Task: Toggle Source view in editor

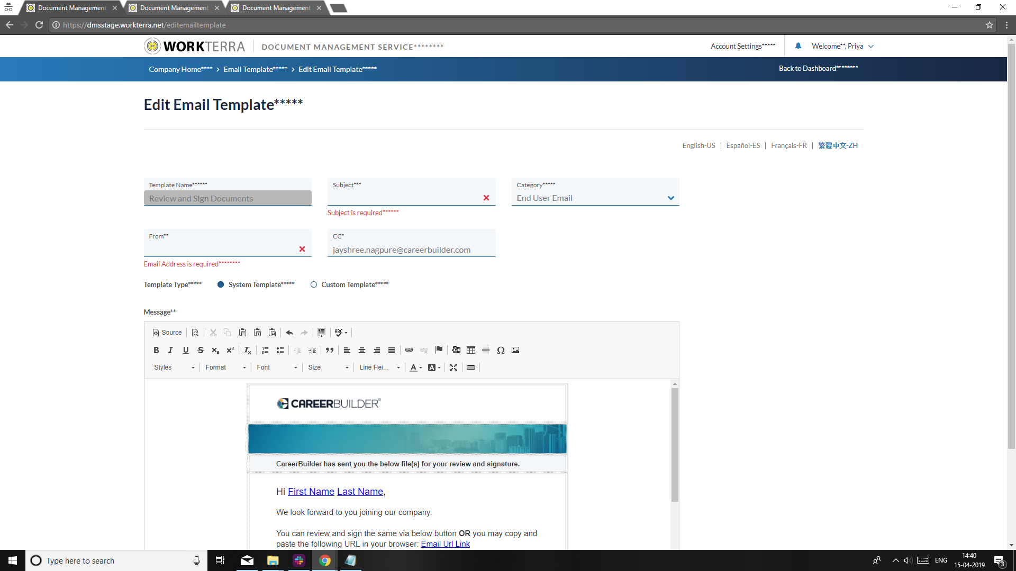Action: [167, 333]
